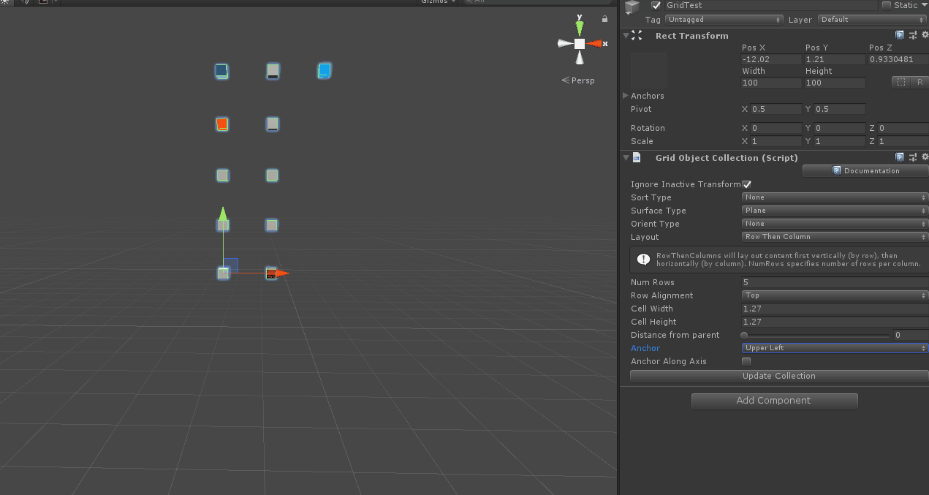929x495 pixels.
Task: Click the GameObject cube icon in Inspector header
Action: pos(632,7)
